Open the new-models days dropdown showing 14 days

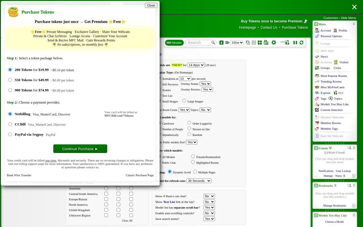point(196,65)
